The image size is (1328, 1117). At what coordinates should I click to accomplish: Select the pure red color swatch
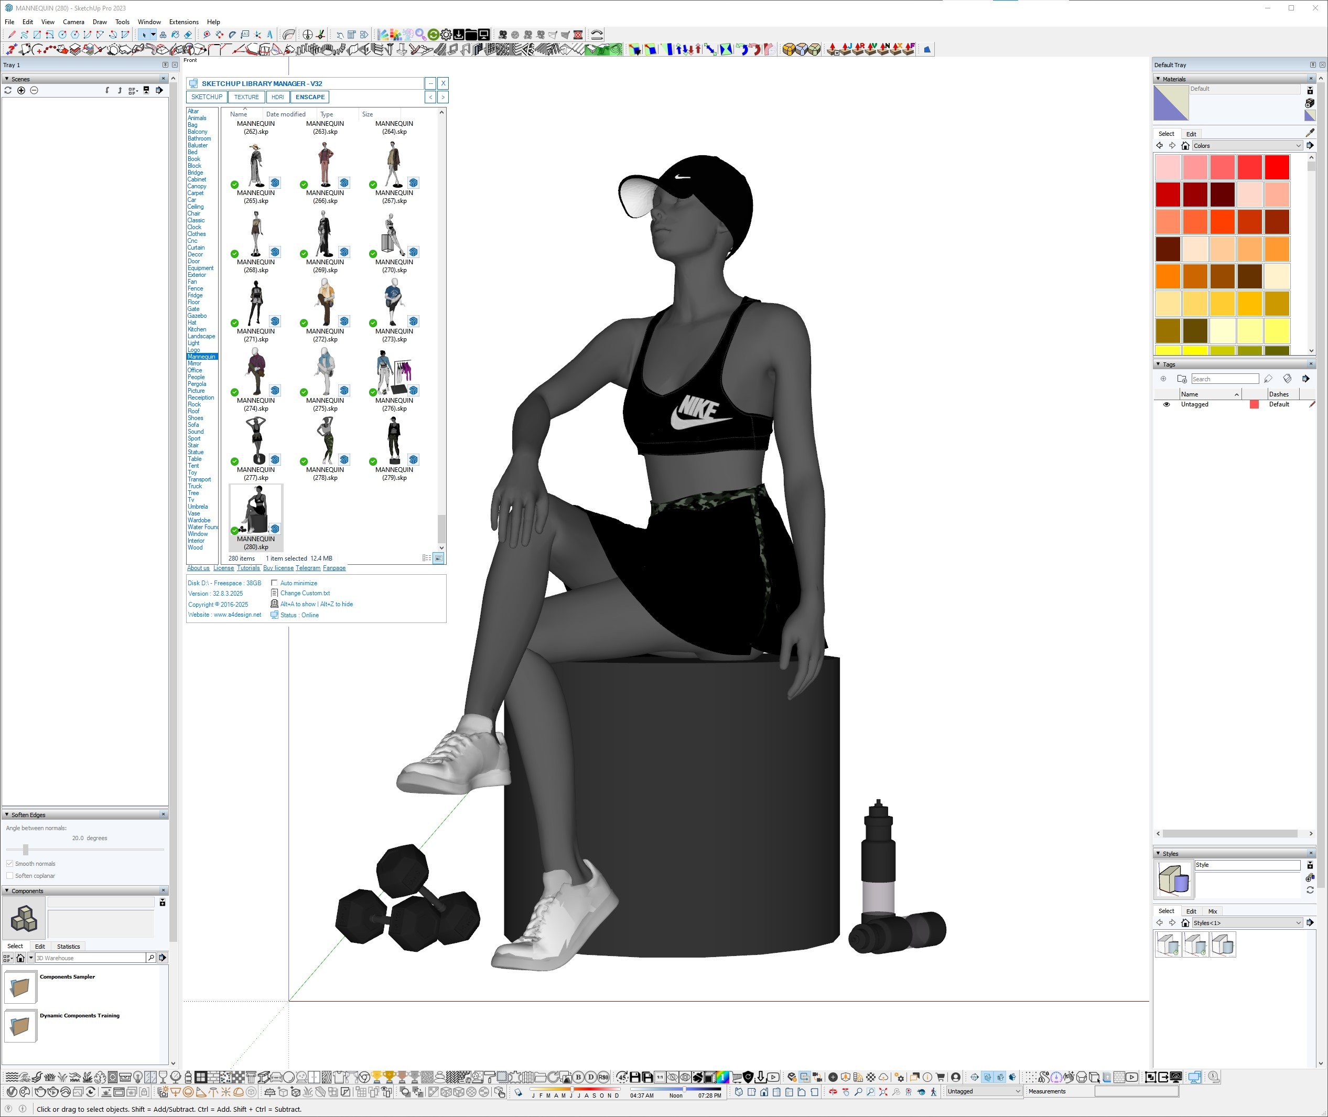pos(1277,167)
